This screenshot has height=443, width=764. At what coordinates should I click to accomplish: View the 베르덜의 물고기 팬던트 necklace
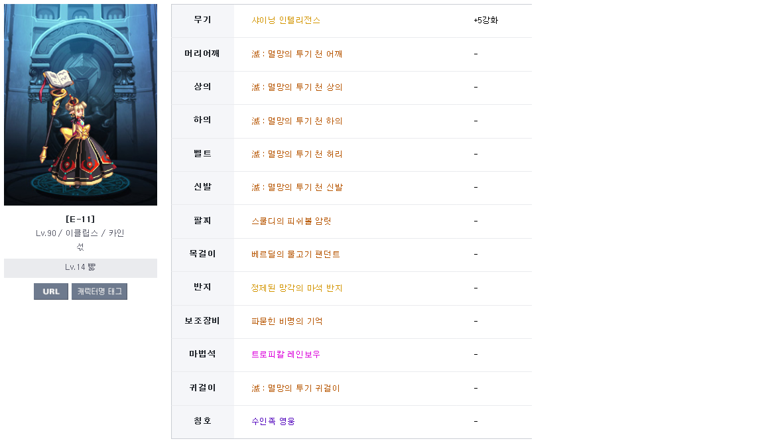296,255
